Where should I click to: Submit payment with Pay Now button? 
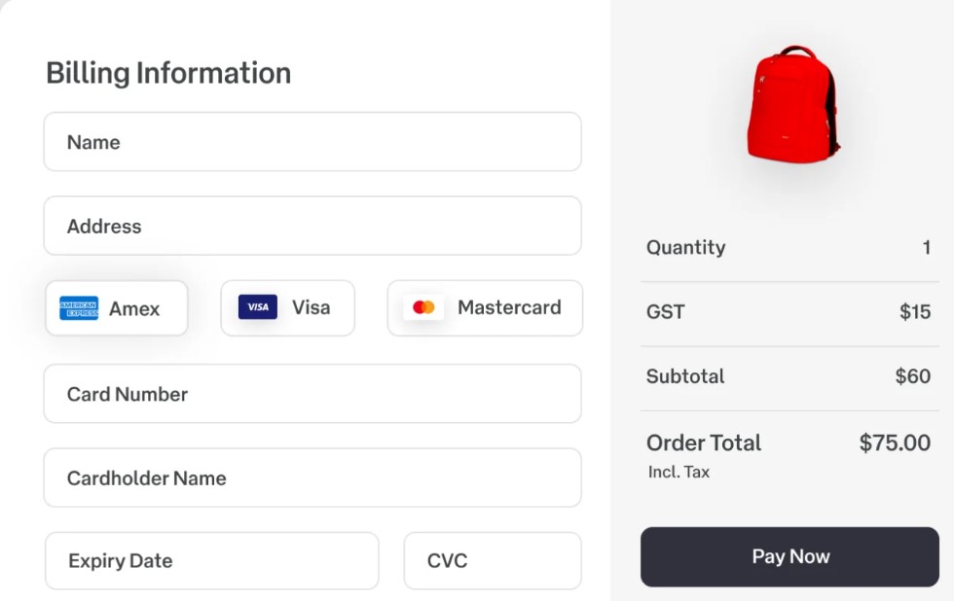coord(789,556)
